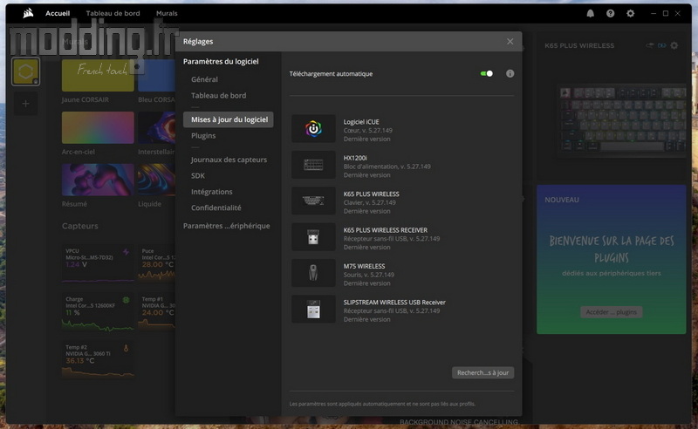
Task: Open Intégrations settings section
Action: coord(212,191)
